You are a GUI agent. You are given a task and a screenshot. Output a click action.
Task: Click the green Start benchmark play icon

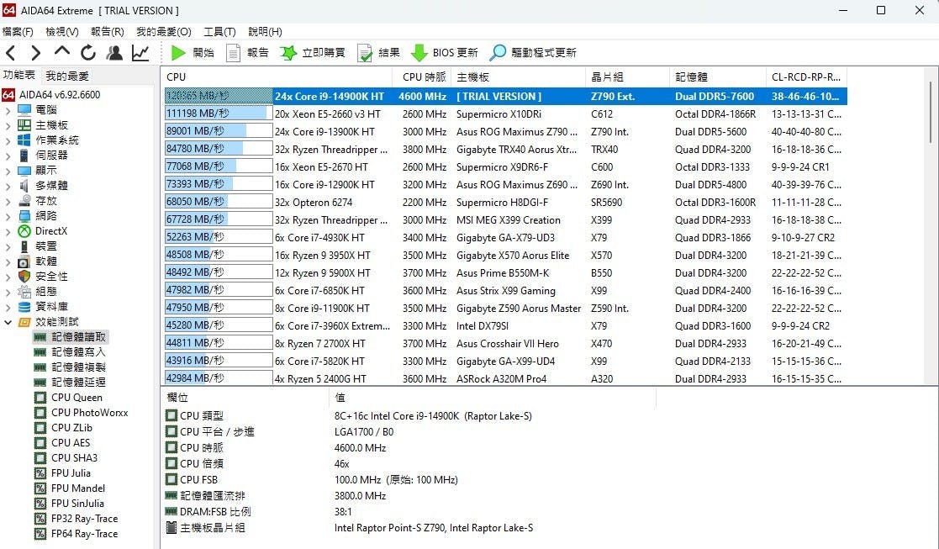click(x=178, y=52)
